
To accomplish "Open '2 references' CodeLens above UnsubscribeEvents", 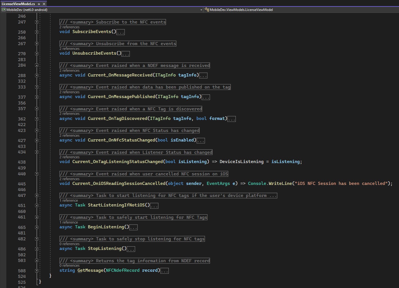I will (x=69, y=48).
